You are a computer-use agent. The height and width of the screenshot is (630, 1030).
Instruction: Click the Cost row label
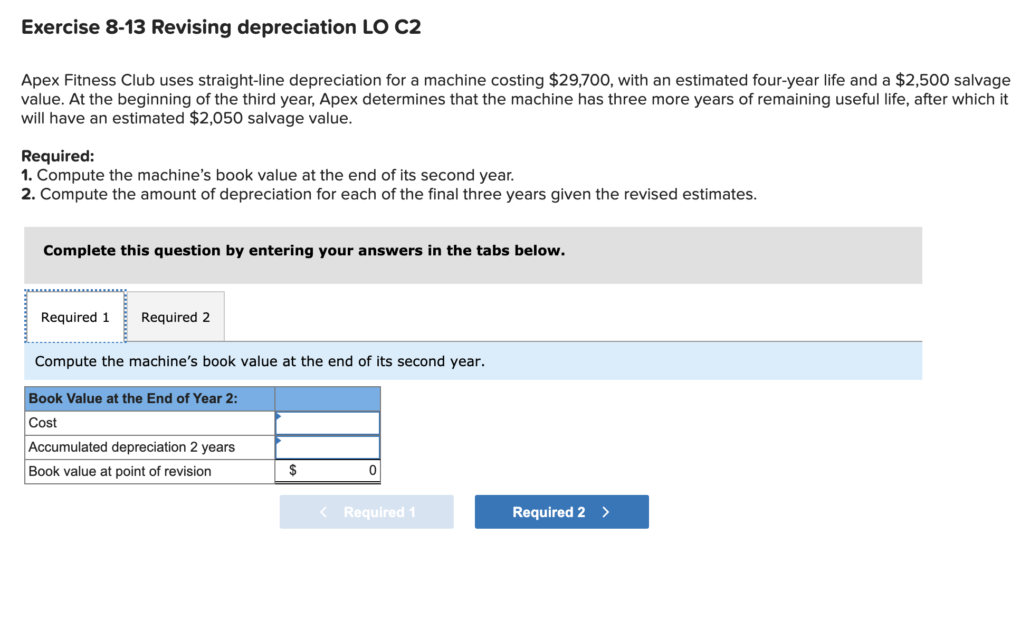pos(42,423)
